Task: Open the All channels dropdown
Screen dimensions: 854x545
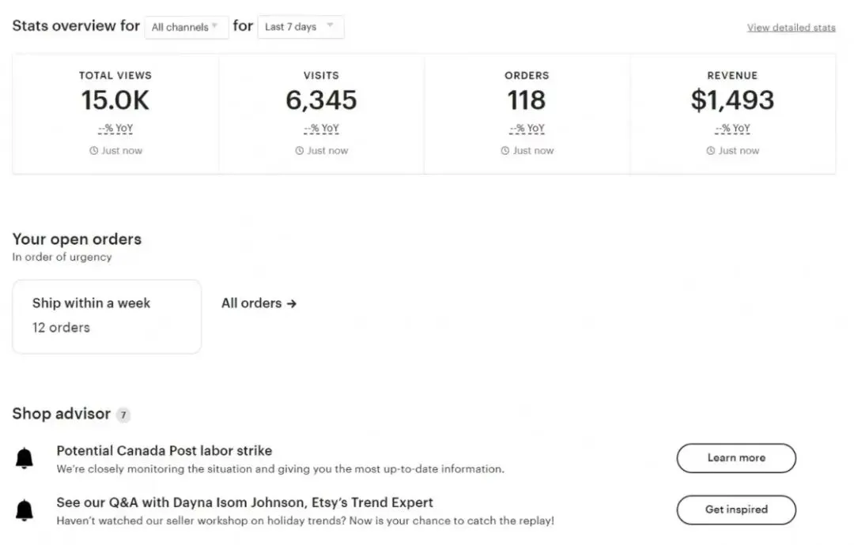Action: point(186,27)
